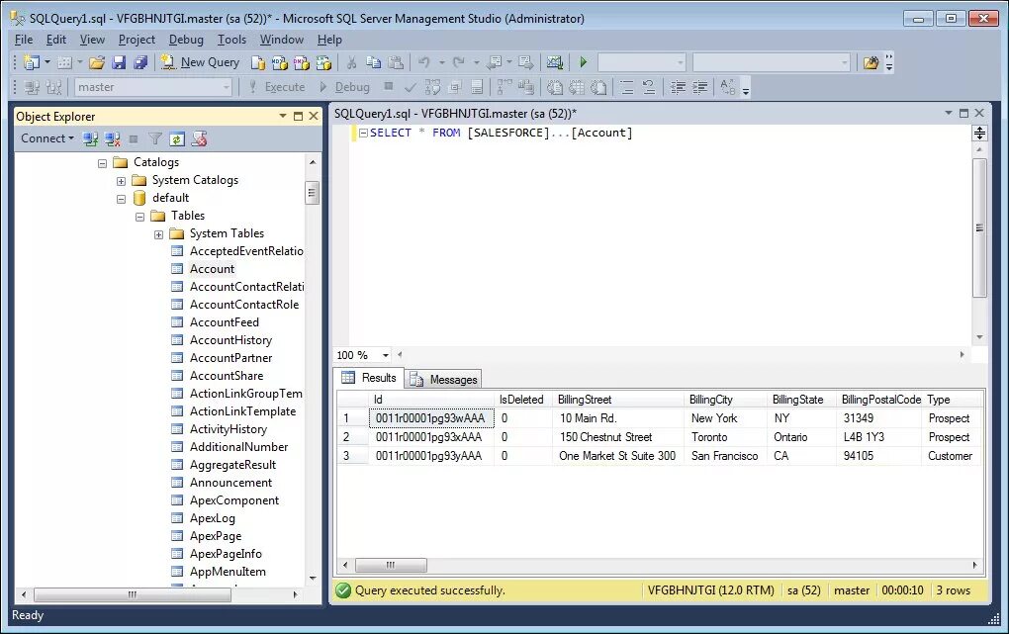Switch to the Results tab
Image resolution: width=1009 pixels, height=634 pixels.
pos(369,378)
